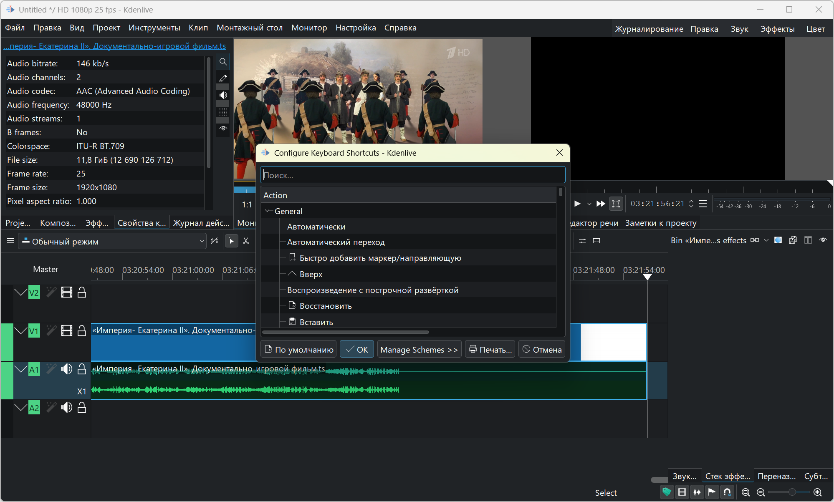Image resolution: width=834 pixels, height=502 pixels.
Task: Collapse the A2 track chevron
Action: 20,408
